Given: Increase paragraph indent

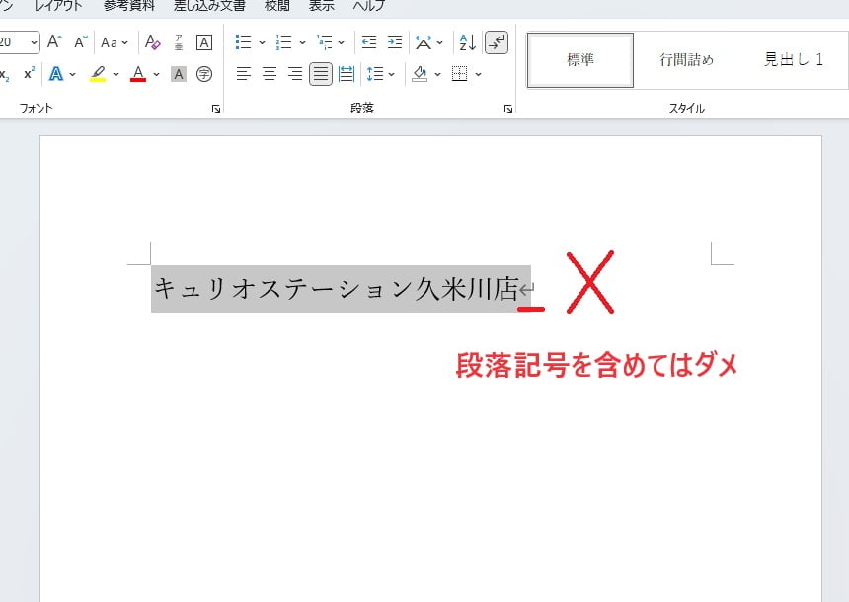Looking at the screenshot, I should [395, 41].
